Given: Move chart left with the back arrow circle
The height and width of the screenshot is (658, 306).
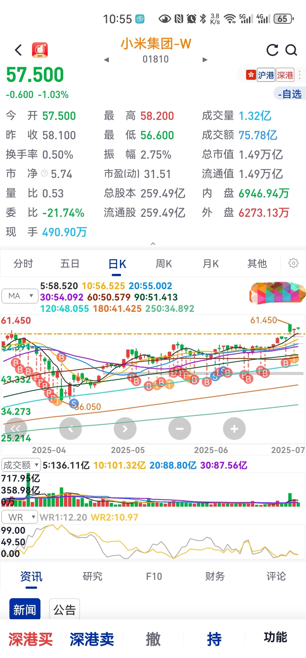Looking at the screenshot, I should tap(71, 428).
